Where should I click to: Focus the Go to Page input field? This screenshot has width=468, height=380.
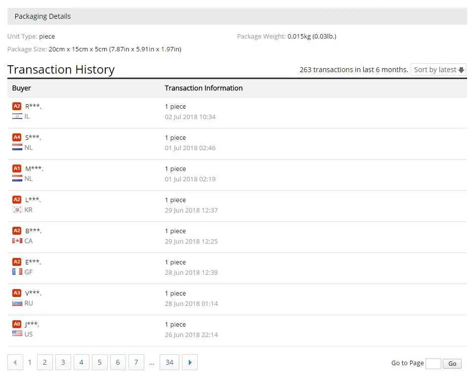tap(433, 364)
